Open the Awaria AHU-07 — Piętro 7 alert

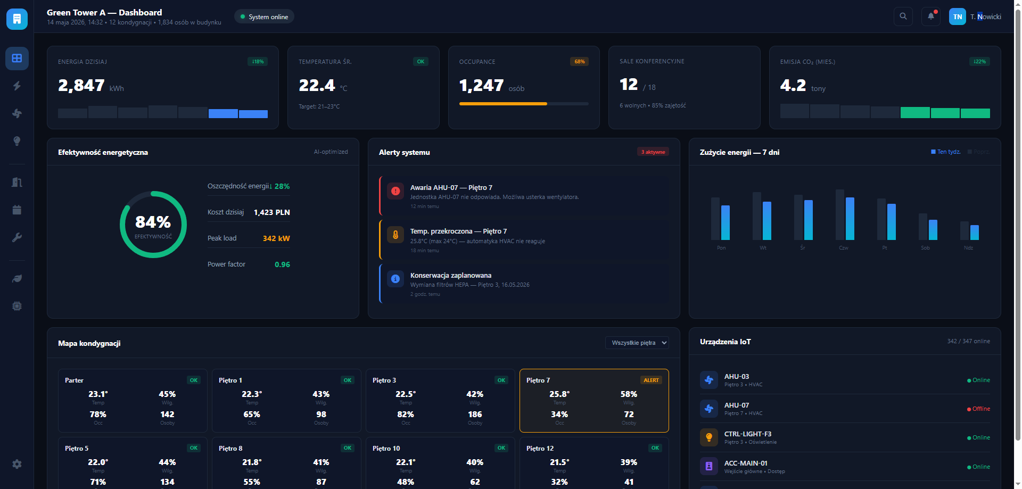(x=524, y=196)
